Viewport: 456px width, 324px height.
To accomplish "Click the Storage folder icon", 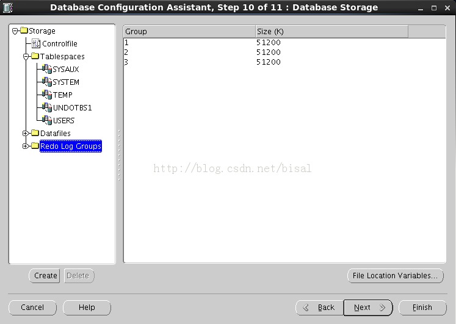I will pyautogui.click(x=24, y=31).
